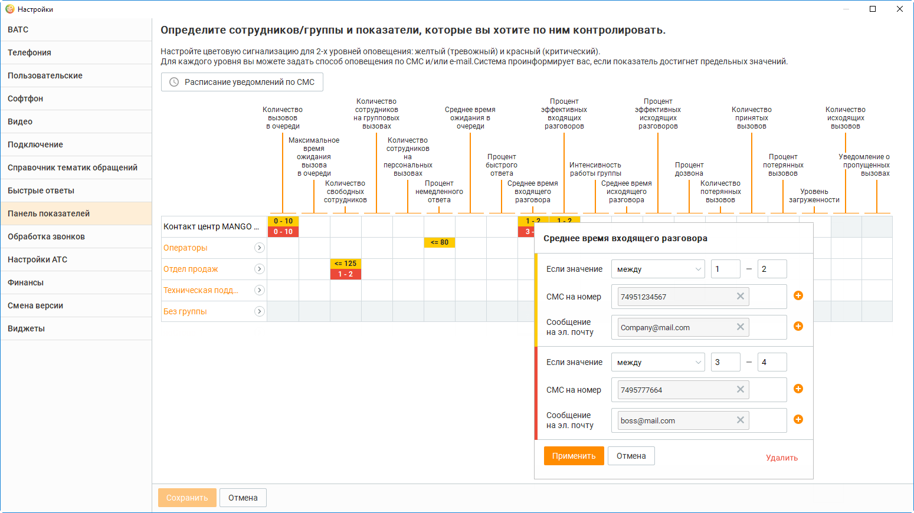Screen dimensions: 914x513
Task: Remove phone number 7495777664
Action: (741, 389)
